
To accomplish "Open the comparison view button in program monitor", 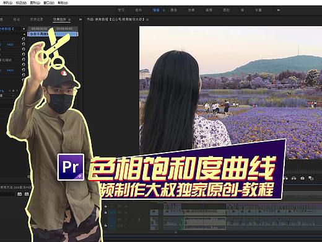I will [x=311, y=178].
